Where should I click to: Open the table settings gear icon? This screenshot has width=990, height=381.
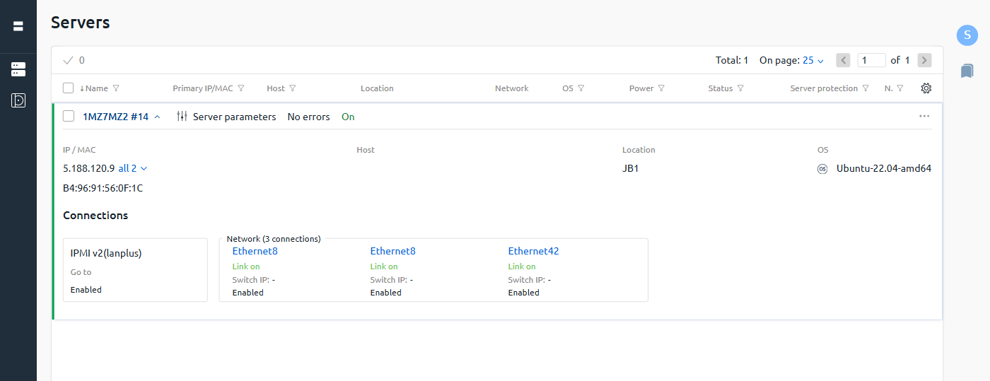click(x=926, y=88)
